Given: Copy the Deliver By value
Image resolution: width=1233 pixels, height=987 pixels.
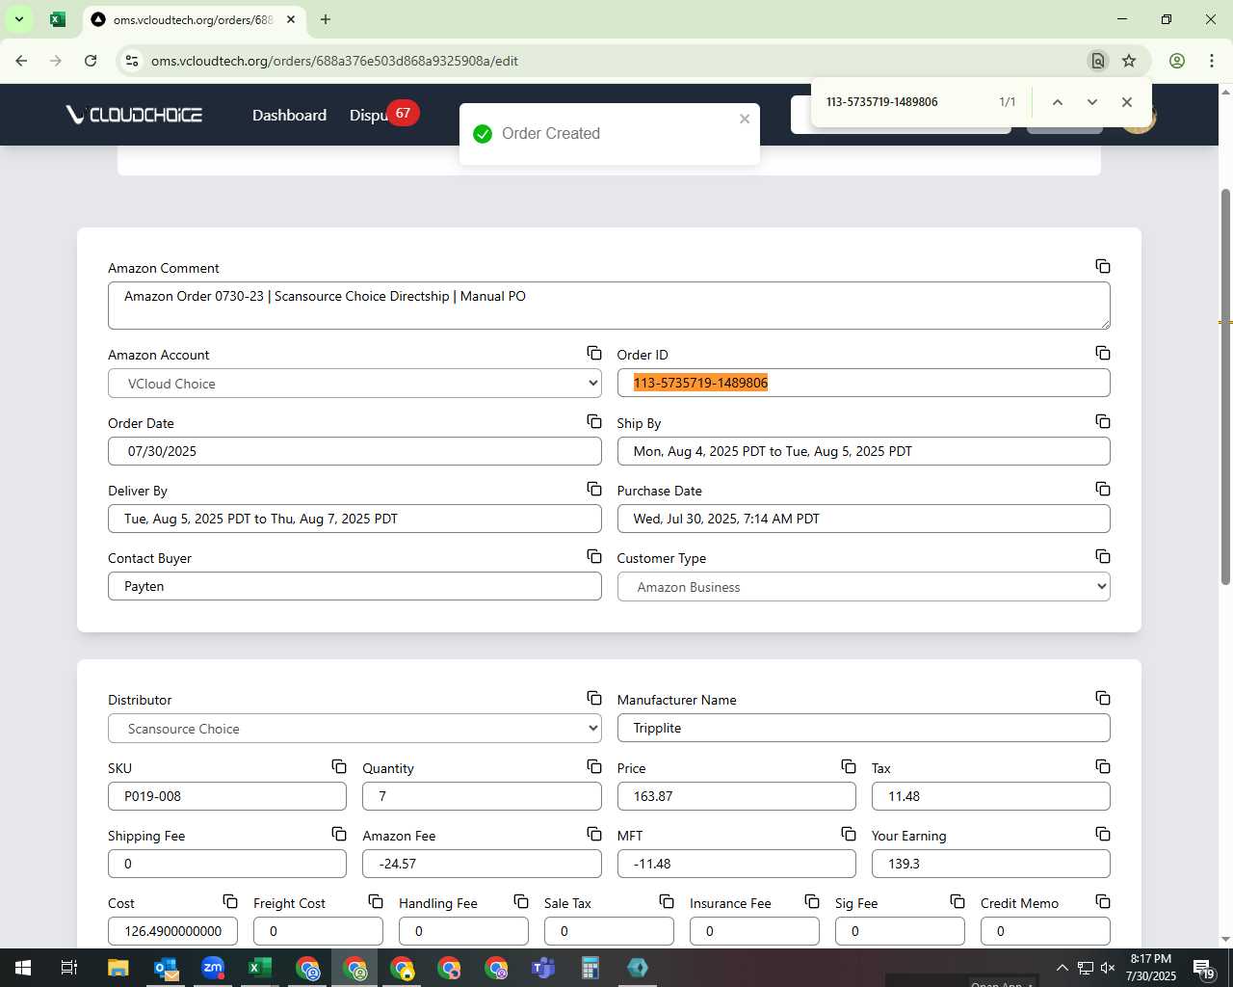Looking at the screenshot, I should tap(594, 489).
